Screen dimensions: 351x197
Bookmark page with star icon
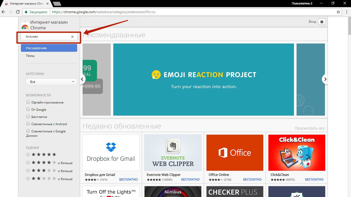pyautogui.click(x=338, y=12)
